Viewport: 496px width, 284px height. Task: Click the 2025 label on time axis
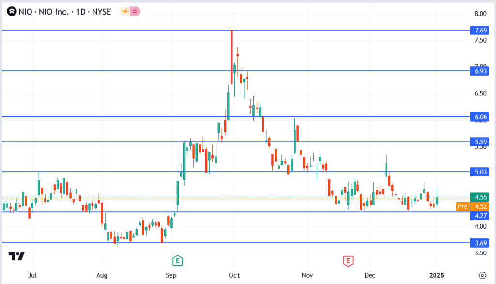click(436, 275)
